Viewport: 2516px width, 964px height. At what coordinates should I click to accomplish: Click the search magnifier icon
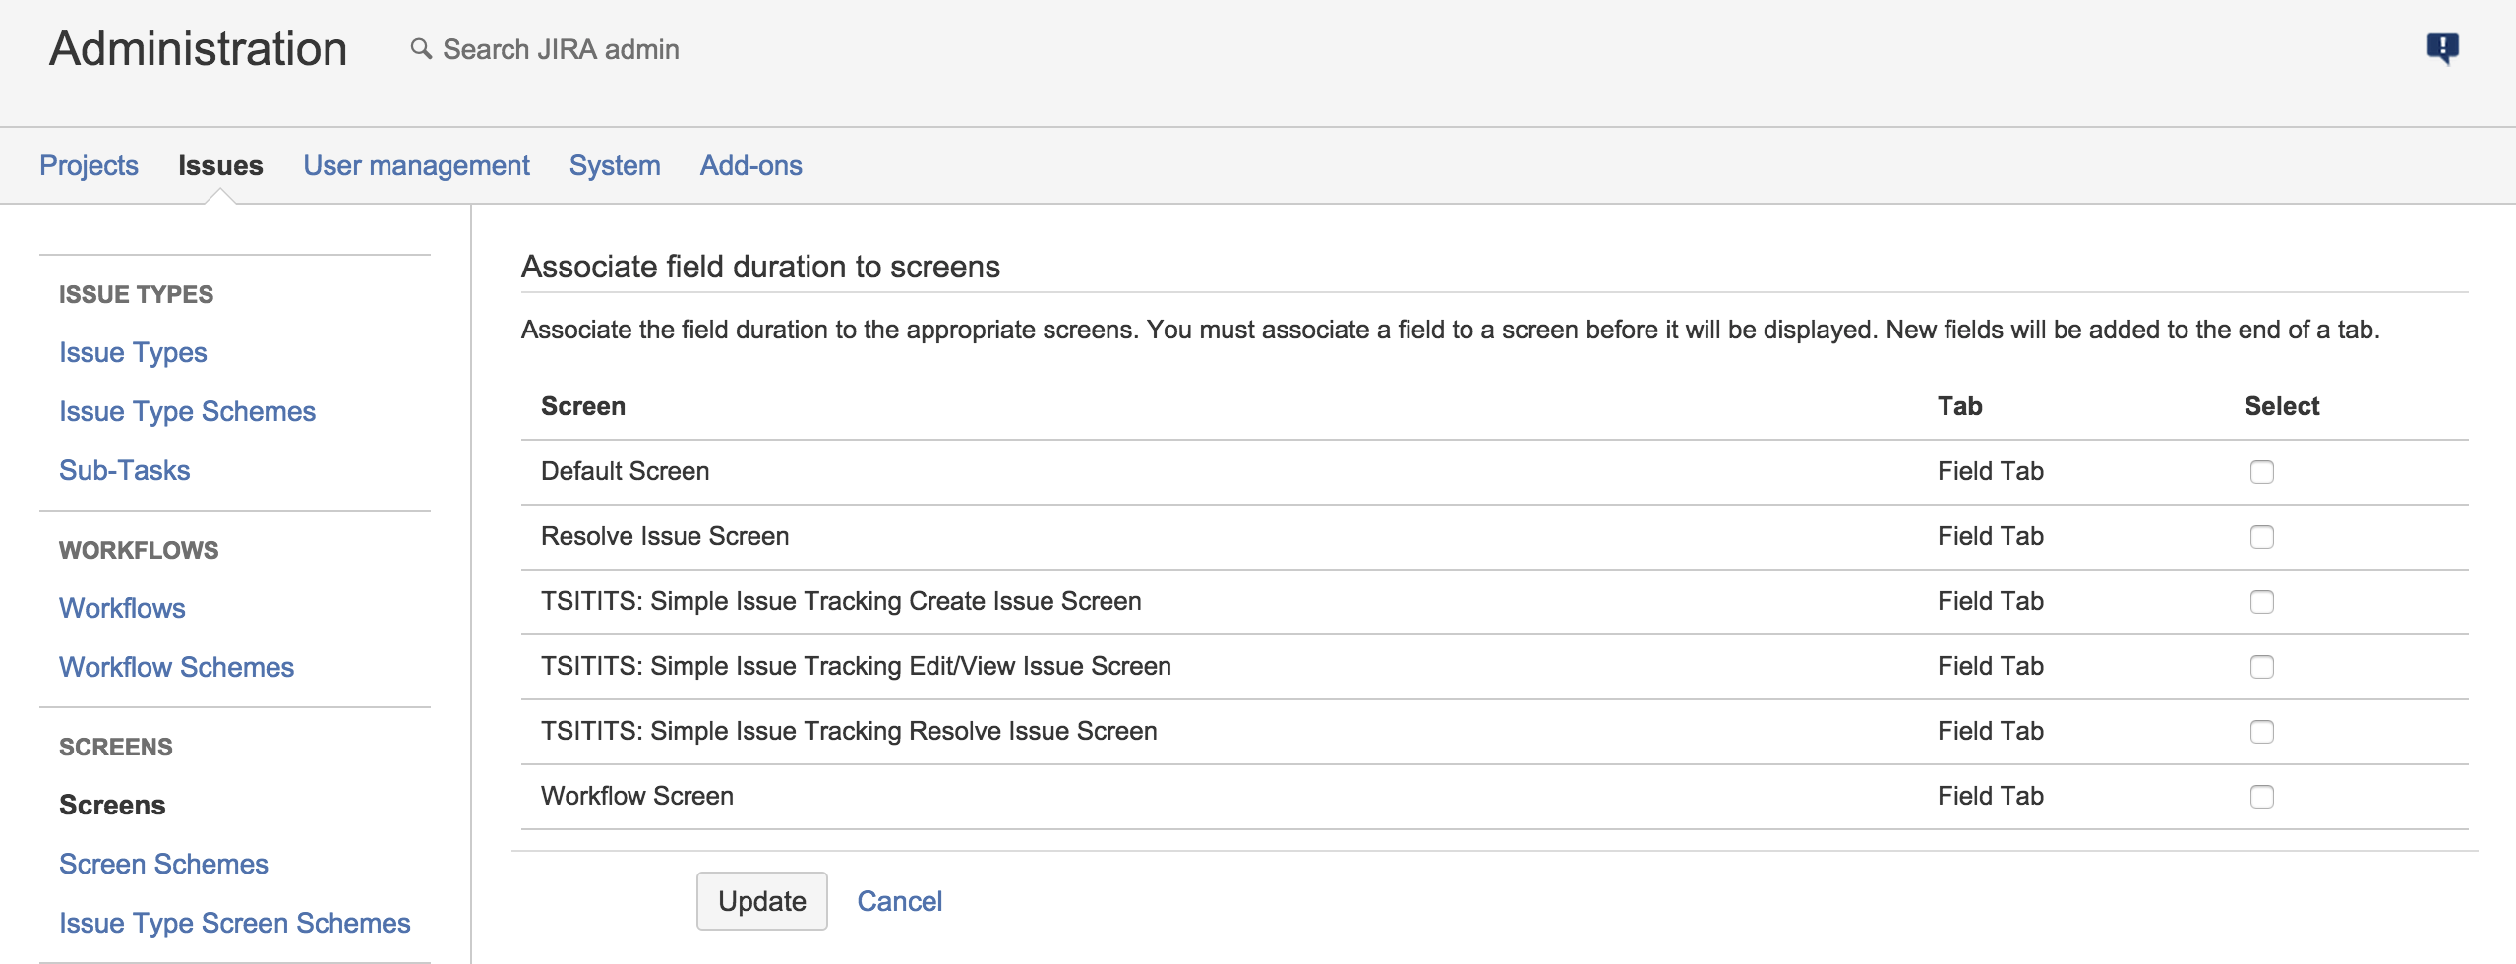tap(421, 49)
